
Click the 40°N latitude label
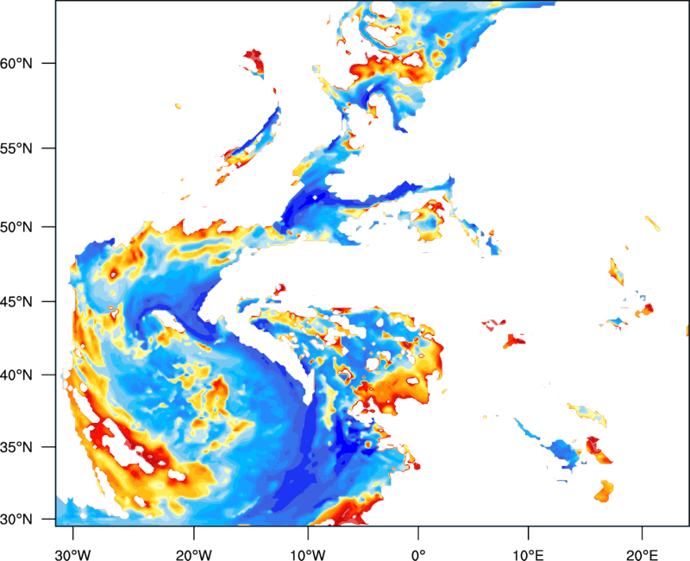pos(16,375)
